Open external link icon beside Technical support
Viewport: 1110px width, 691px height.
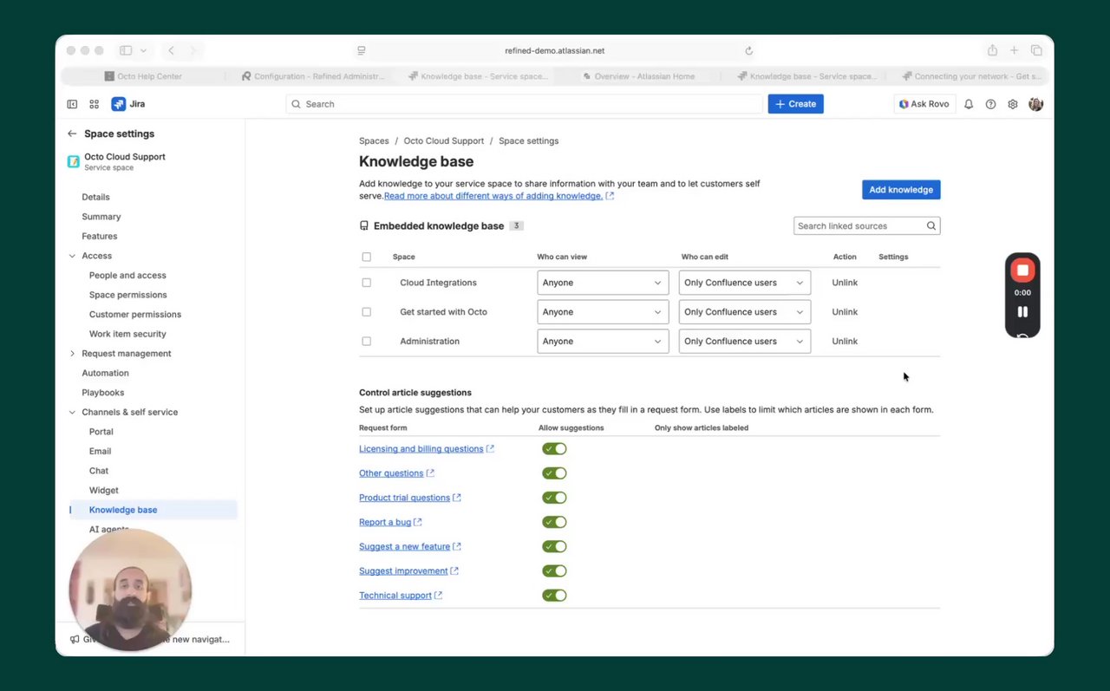click(x=438, y=596)
